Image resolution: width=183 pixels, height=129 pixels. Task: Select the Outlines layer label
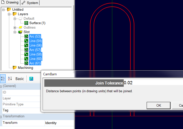click(x=30, y=27)
